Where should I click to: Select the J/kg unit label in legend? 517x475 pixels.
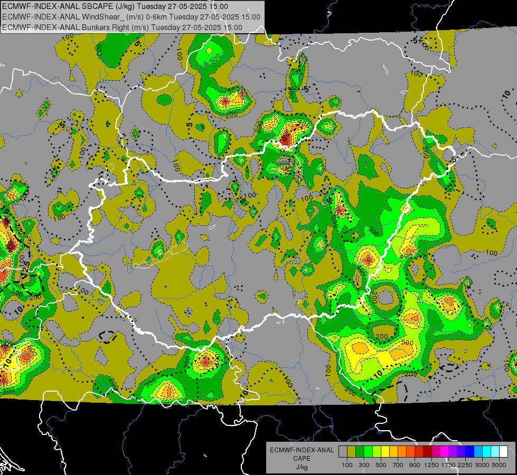point(302,467)
